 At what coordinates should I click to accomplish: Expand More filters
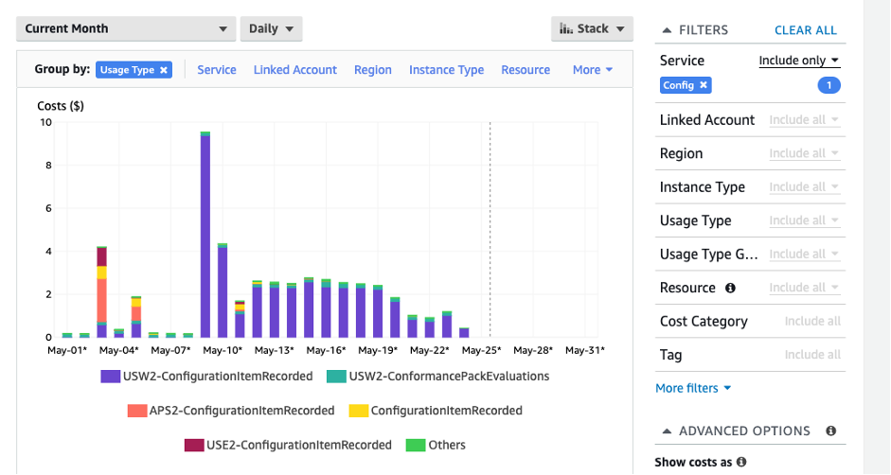tap(693, 388)
